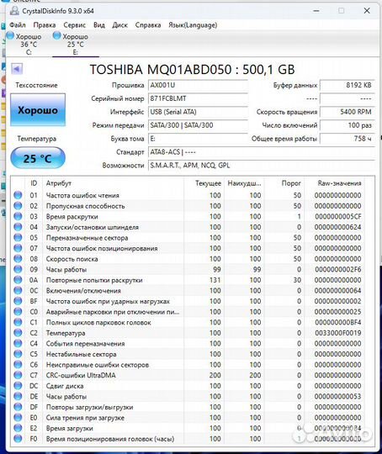Select the text Частота ошибок чтения
The width and height of the screenshot is (382, 454).
(x=82, y=195)
